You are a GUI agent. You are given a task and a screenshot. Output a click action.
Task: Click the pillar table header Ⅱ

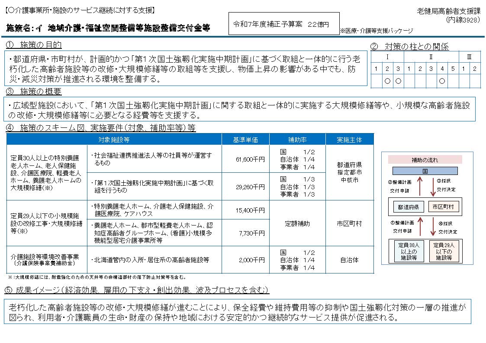[431, 57]
